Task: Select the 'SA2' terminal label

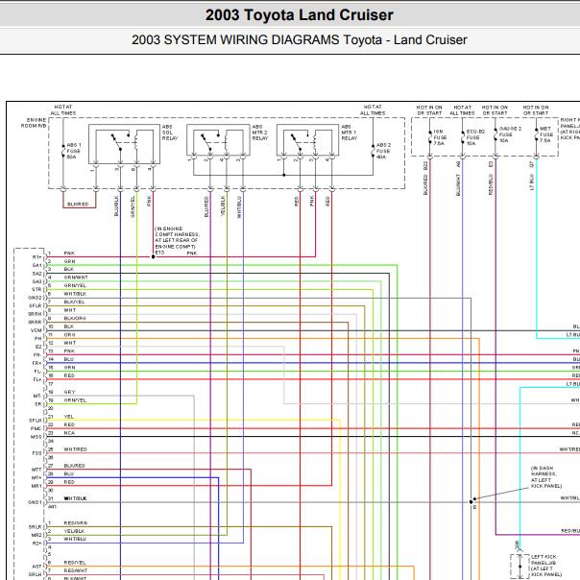Action: pos(37,274)
